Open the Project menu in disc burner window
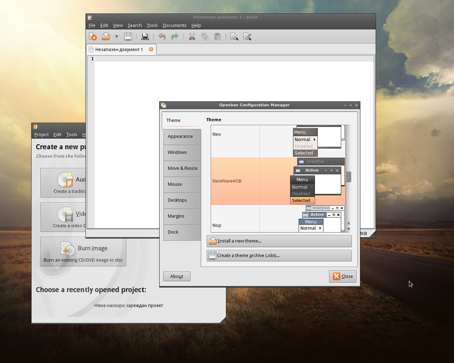This screenshot has height=363, width=454. (41, 135)
